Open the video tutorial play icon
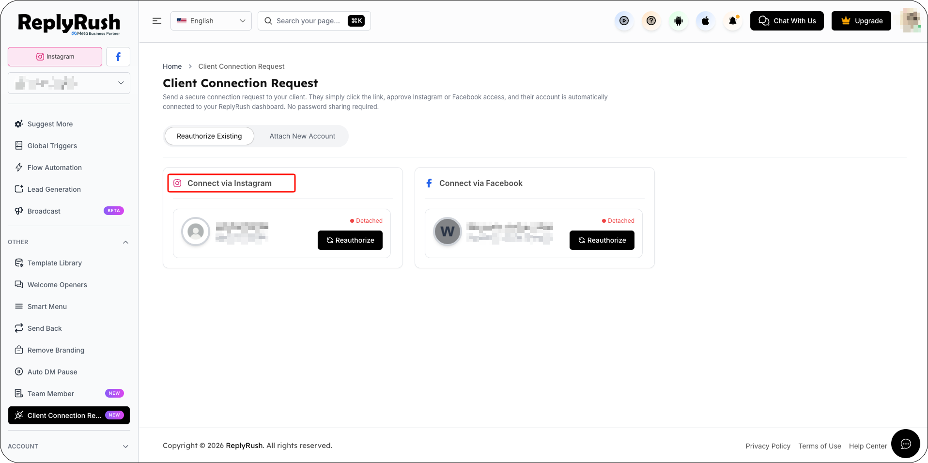This screenshot has height=463, width=928. point(624,21)
